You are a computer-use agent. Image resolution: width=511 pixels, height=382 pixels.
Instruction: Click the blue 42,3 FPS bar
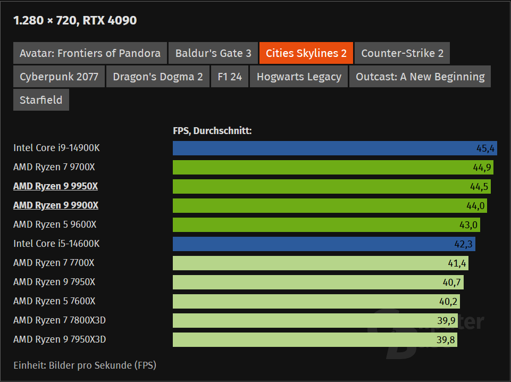tap(324, 244)
